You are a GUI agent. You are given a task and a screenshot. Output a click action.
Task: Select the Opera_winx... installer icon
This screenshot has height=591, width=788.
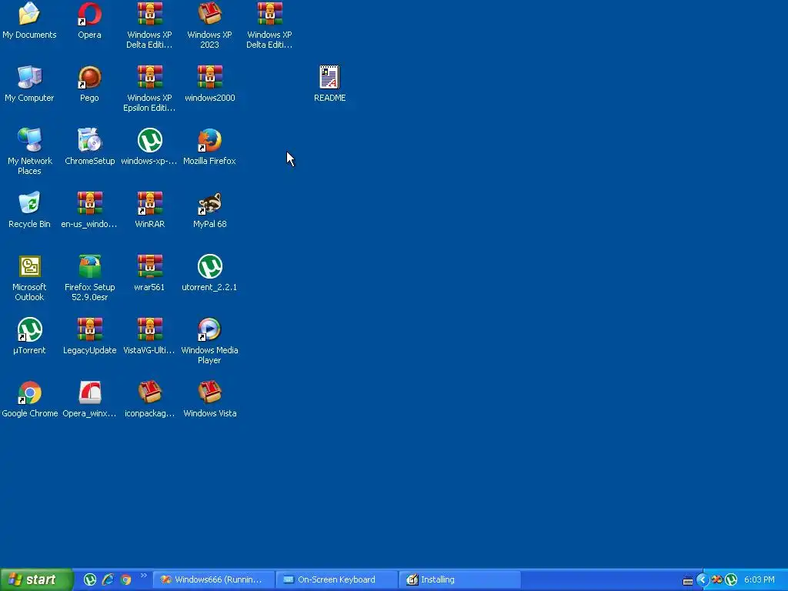coord(89,399)
